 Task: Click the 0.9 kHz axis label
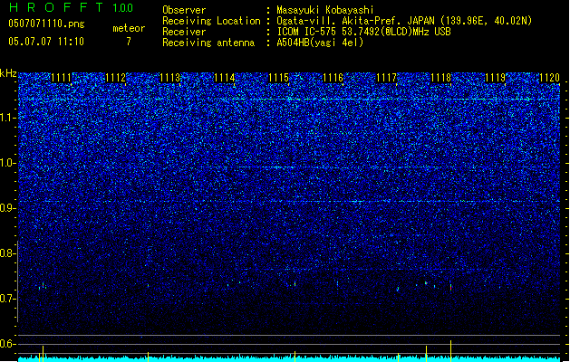(x=8, y=208)
